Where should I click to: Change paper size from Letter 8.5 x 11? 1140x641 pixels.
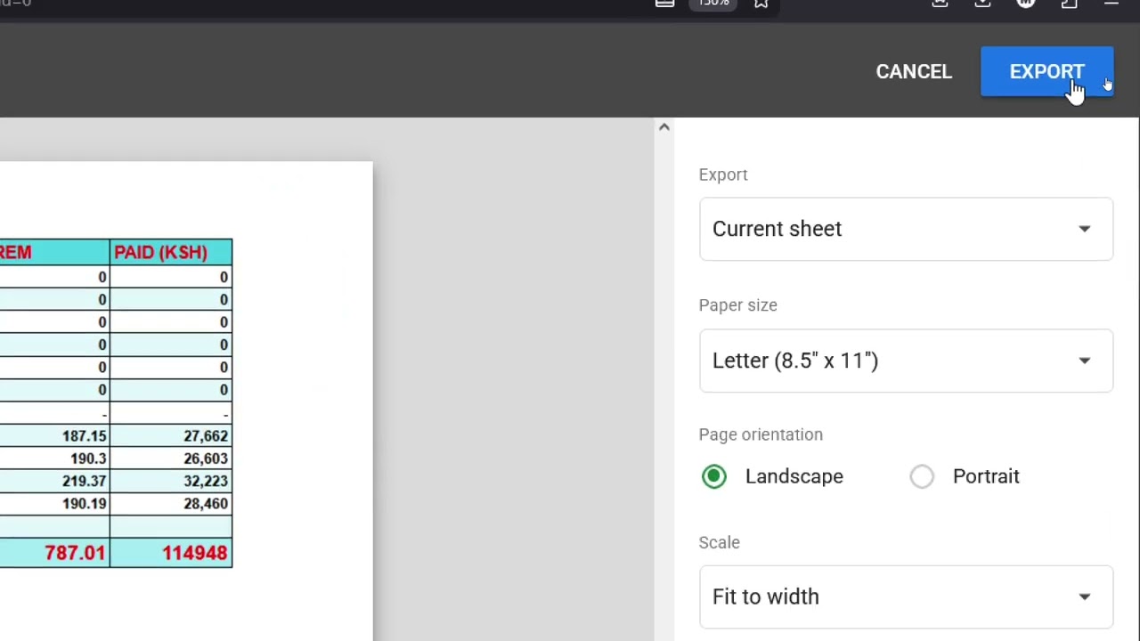click(906, 360)
